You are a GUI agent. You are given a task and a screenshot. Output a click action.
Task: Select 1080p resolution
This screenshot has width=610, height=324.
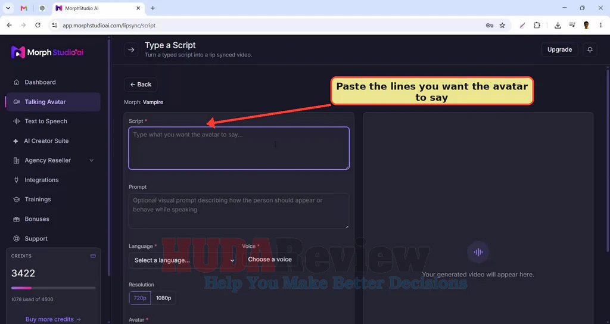[x=163, y=298]
